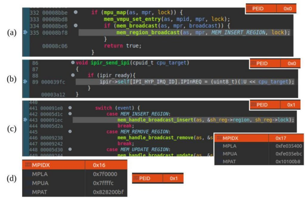Click line number 87 in the gutter

(35, 70)
